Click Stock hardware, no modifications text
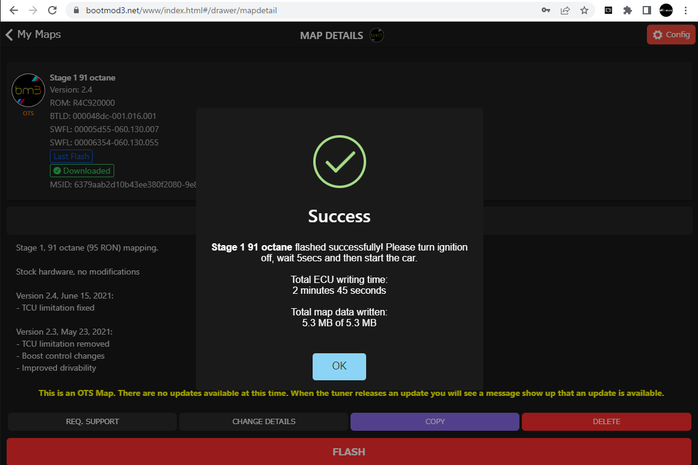 78,272
